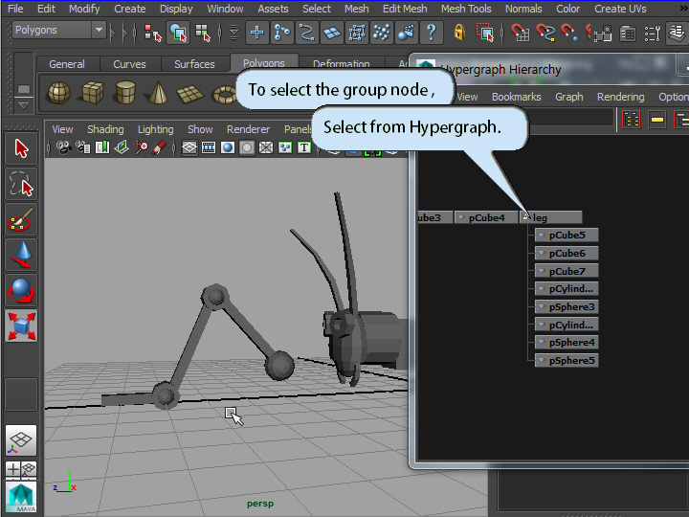The height and width of the screenshot is (517, 689).
Task: Open viewport Renderer menu
Action: click(x=248, y=129)
